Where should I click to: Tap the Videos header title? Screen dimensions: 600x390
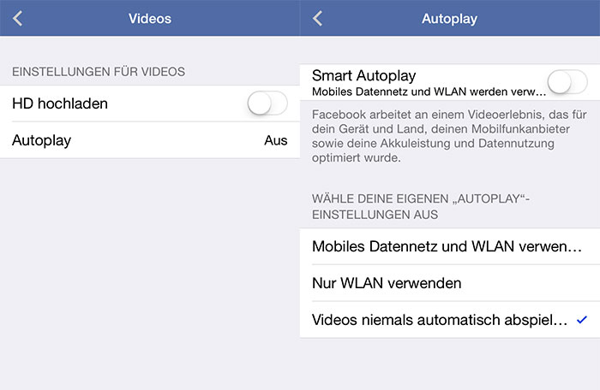(x=150, y=18)
